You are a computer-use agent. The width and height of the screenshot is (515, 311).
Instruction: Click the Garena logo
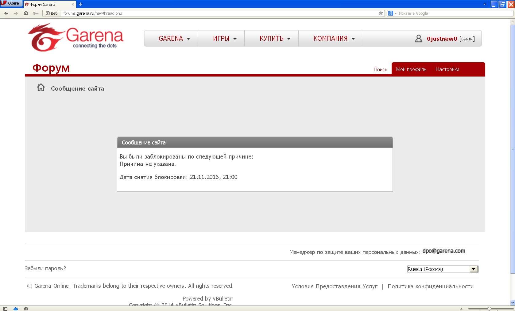[76, 37]
